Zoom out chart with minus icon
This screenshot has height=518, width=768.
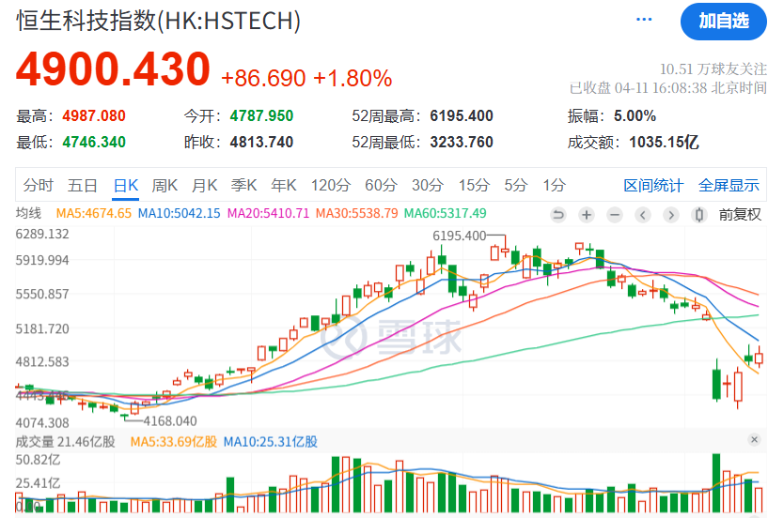click(615, 215)
